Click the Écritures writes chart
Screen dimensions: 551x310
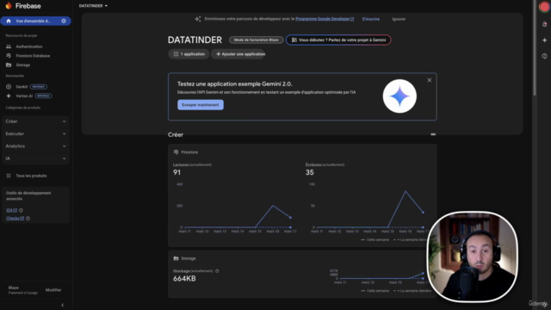point(368,208)
